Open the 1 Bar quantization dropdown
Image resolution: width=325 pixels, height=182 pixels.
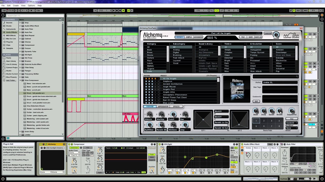(39, 10)
